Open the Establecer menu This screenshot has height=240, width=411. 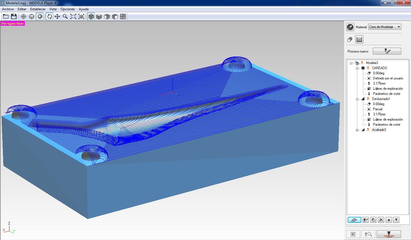point(38,9)
